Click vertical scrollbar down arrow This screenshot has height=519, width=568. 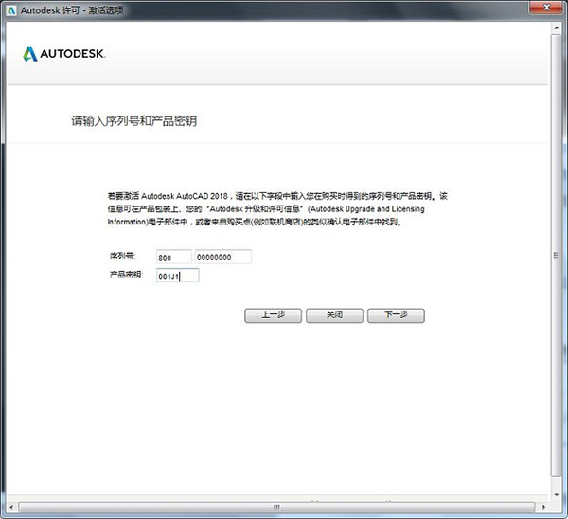(x=557, y=495)
